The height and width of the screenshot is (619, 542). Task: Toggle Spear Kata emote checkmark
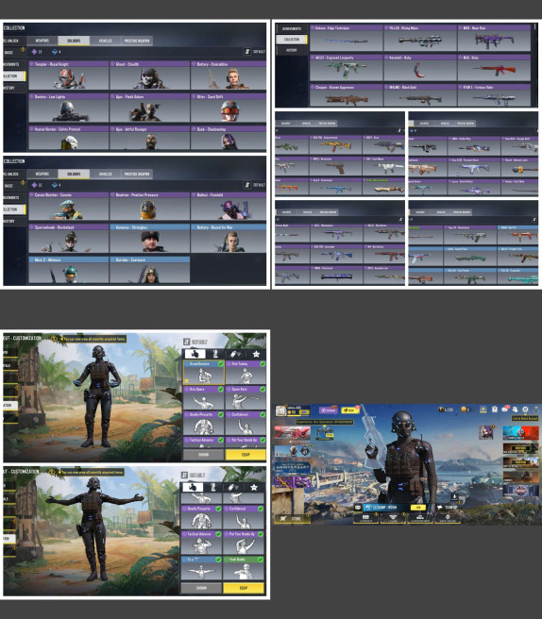point(263,390)
